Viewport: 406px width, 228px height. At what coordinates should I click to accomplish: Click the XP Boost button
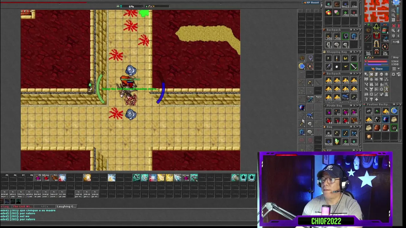[311, 3]
